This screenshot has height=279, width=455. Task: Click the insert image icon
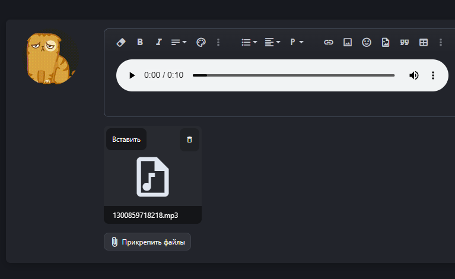point(348,42)
